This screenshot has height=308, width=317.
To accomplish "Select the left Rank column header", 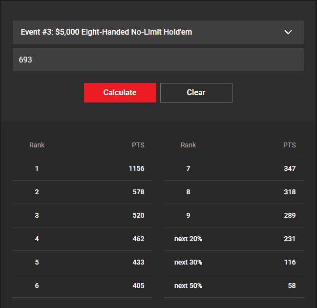I will click(37, 145).
